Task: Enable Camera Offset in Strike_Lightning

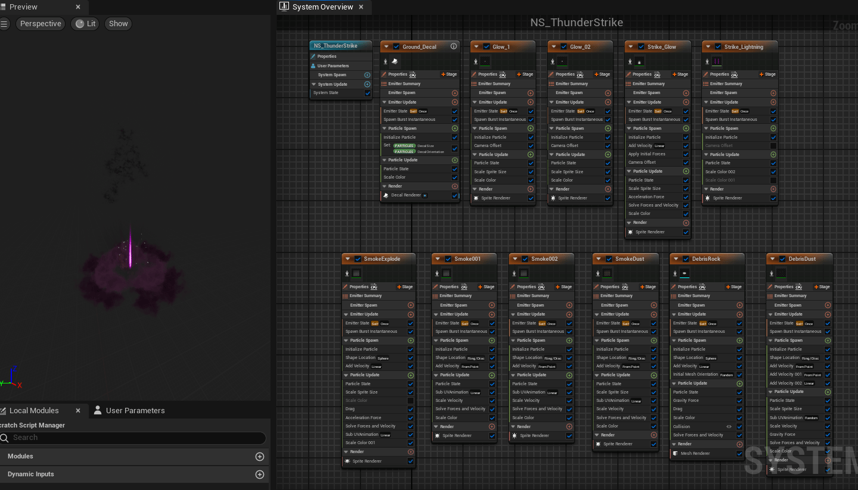Action: coord(773,146)
